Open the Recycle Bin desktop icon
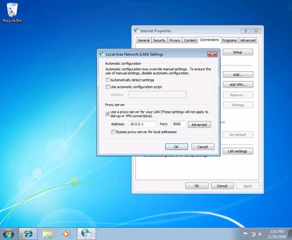The width and height of the screenshot is (292, 240). point(12,13)
